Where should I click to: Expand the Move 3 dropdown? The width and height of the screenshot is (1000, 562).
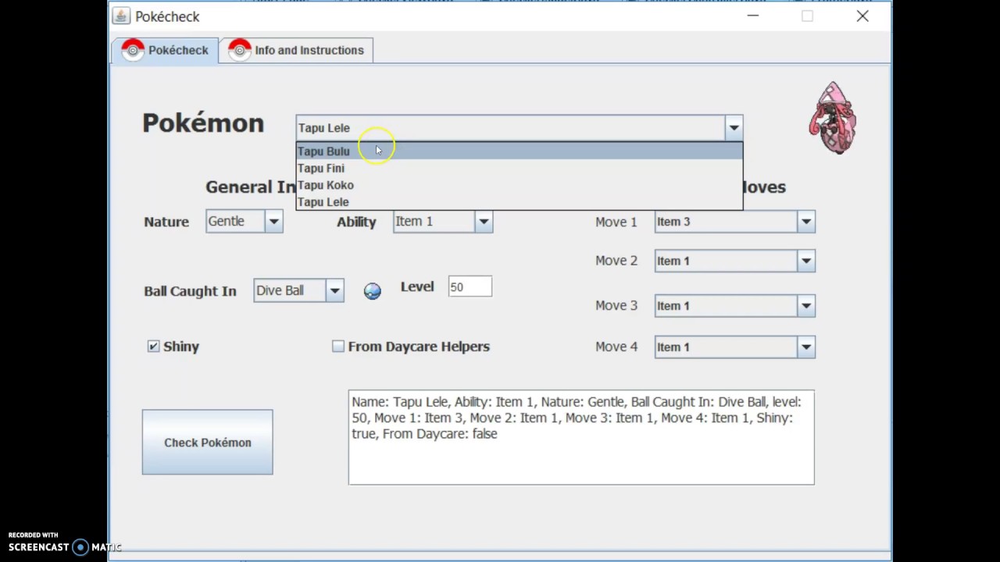coord(805,306)
